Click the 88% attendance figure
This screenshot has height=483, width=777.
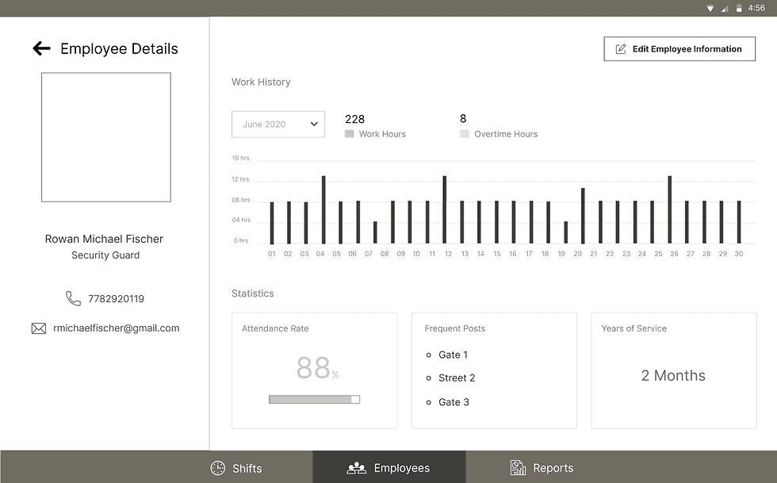(318, 368)
